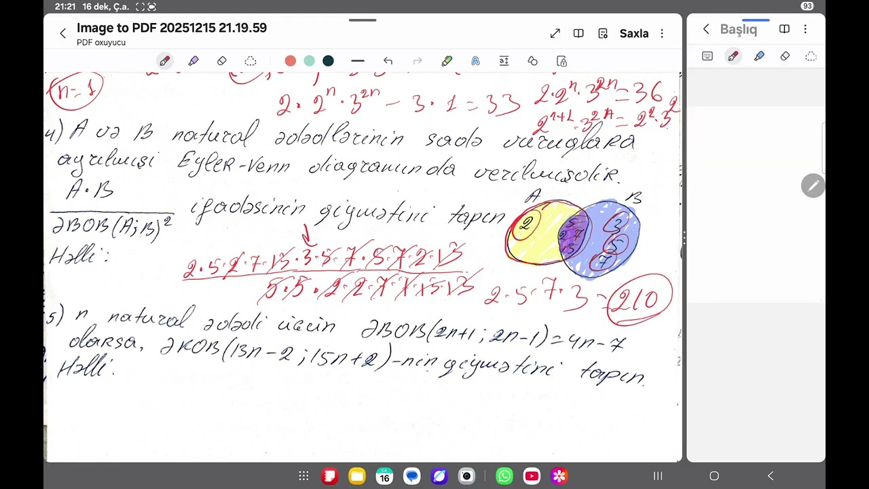The height and width of the screenshot is (489, 869).
Task: Open the apps grid in taskbar
Action: (303, 476)
